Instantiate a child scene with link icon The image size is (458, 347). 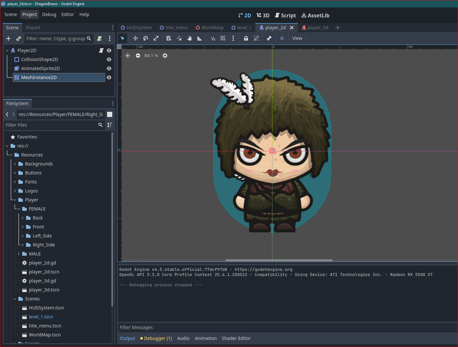pos(19,39)
